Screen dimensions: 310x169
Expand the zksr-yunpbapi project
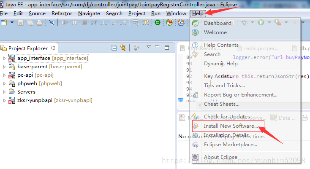(x=4, y=100)
